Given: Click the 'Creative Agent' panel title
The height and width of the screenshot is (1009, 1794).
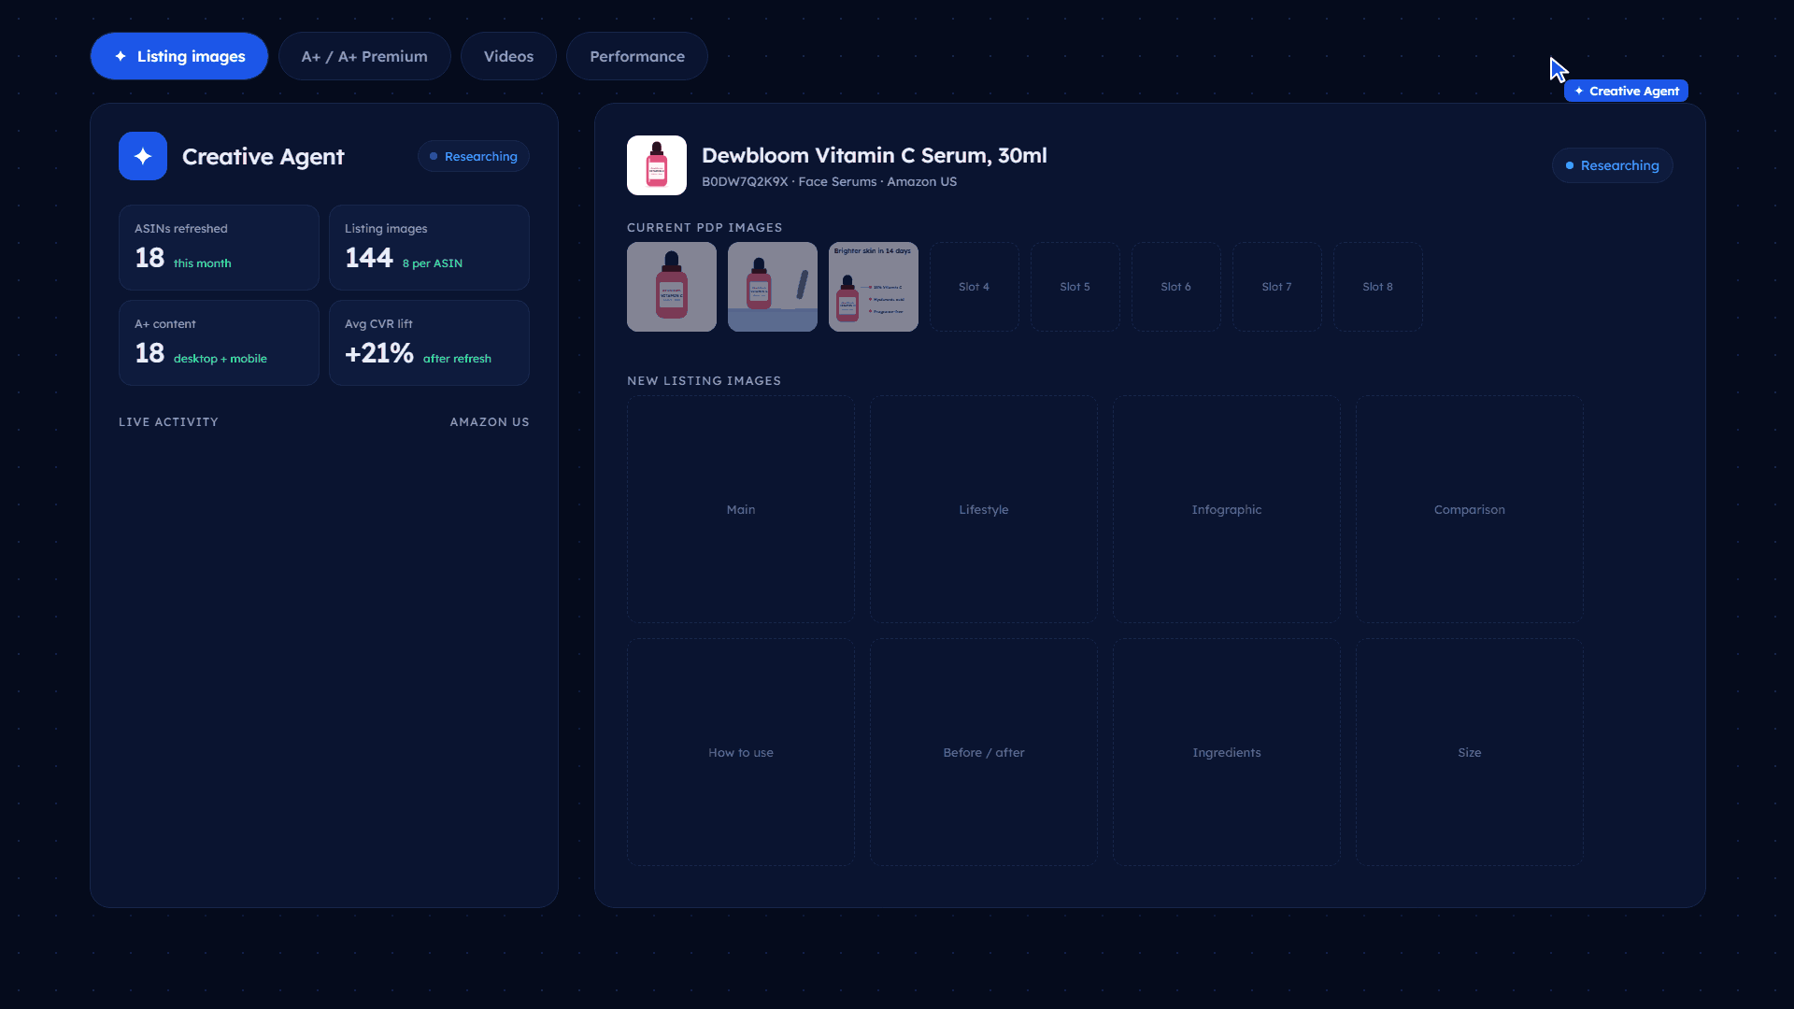Looking at the screenshot, I should click(263, 156).
